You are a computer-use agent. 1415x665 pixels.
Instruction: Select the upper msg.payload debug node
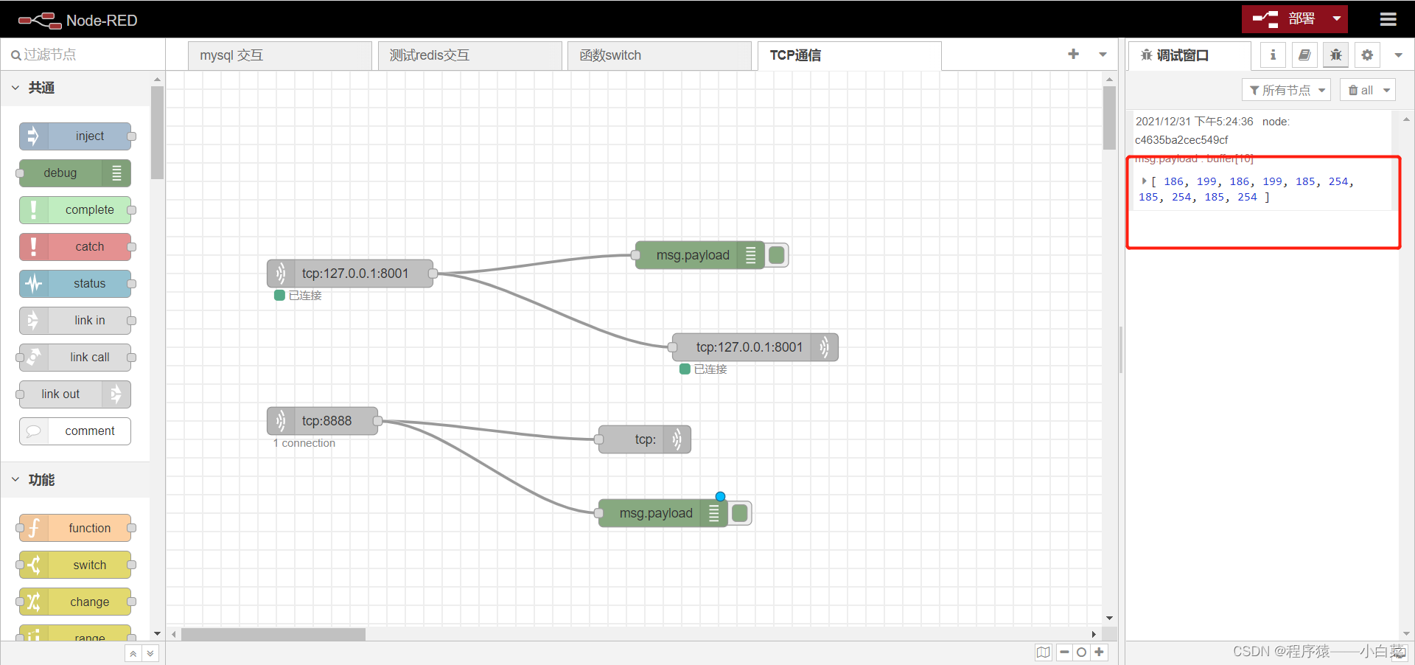click(700, 255)
